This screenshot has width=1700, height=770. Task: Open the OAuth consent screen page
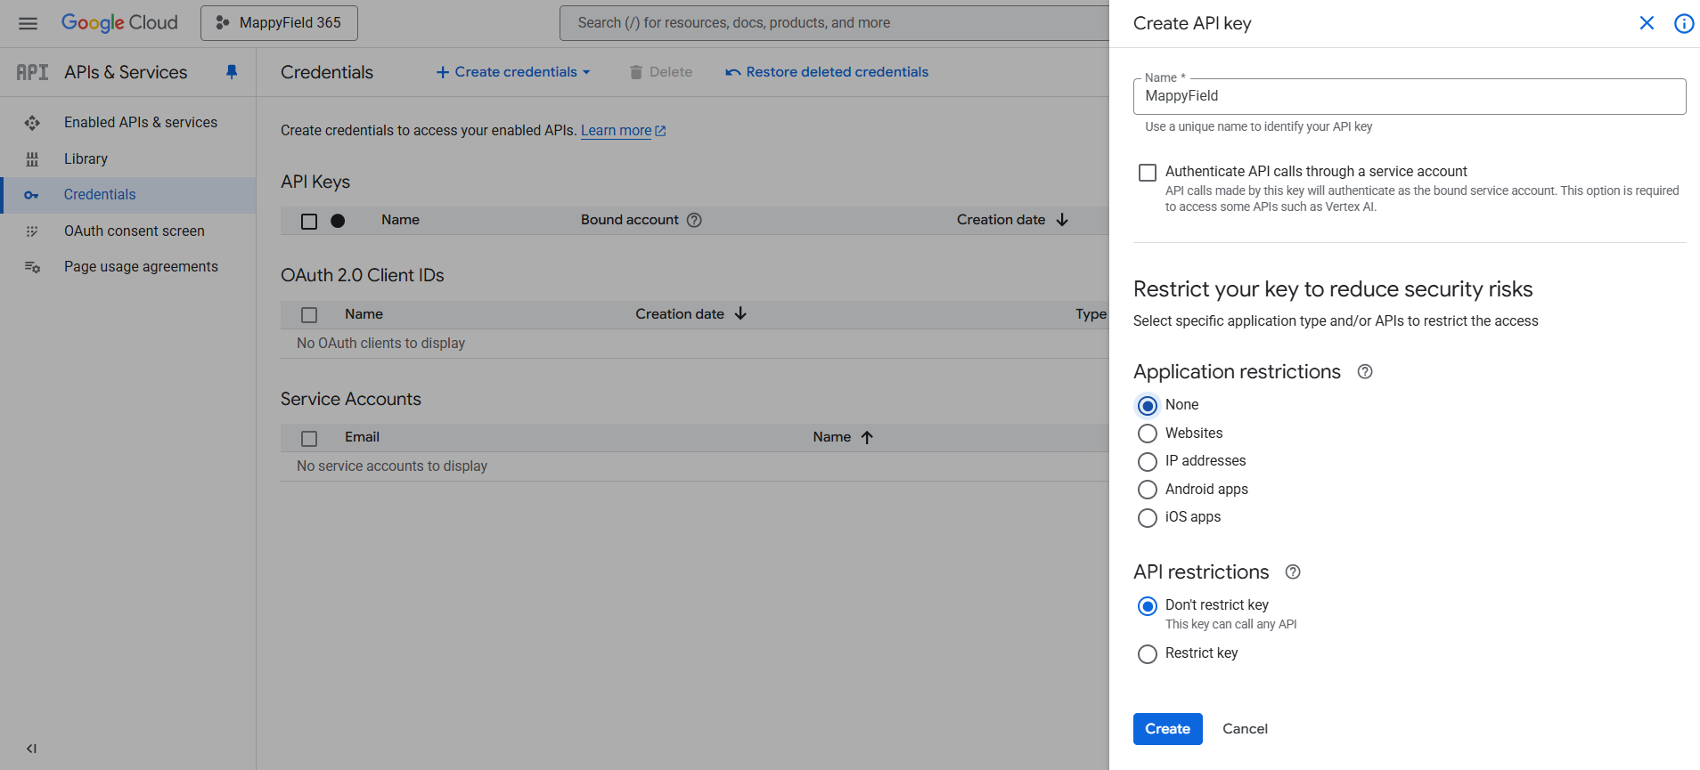click(x=135, y=231)
